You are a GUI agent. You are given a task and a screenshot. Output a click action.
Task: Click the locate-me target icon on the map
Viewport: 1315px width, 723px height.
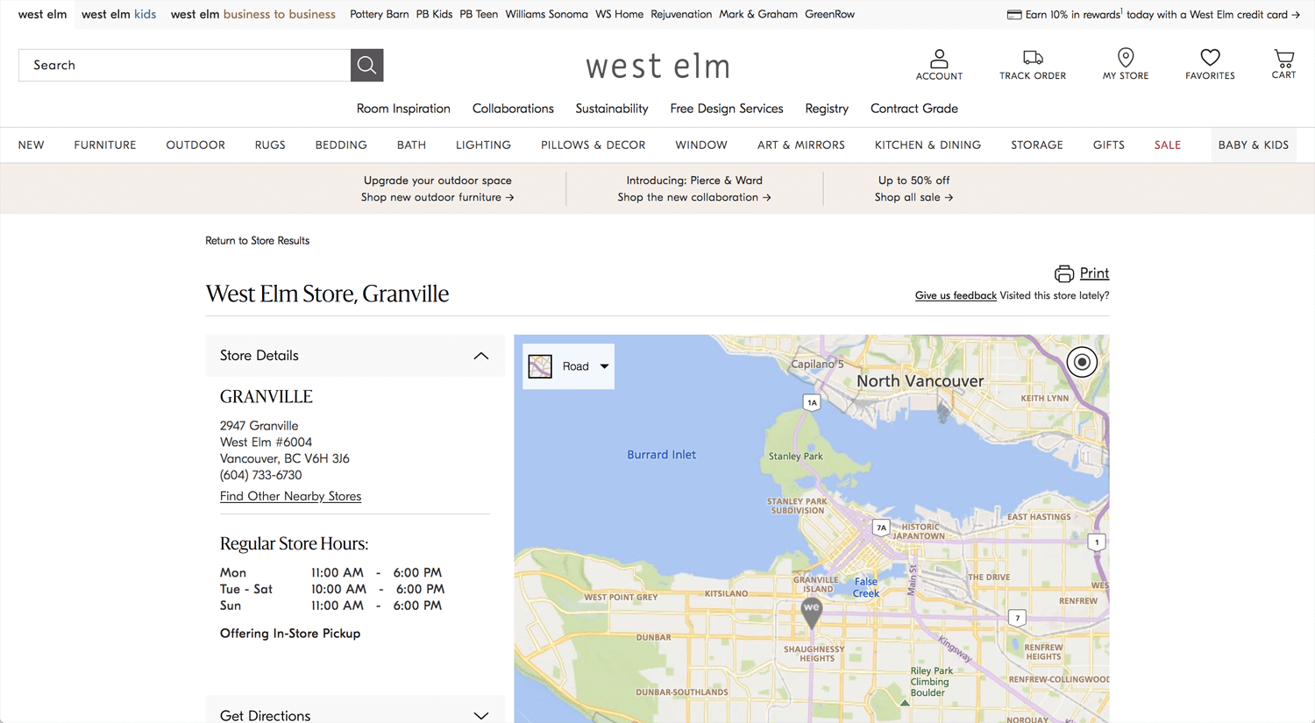(1081, 361)
